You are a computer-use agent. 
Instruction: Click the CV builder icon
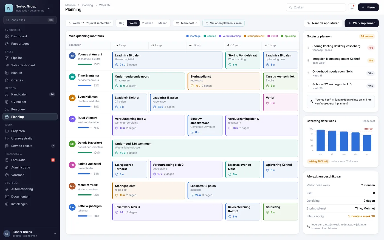point(7,102)
